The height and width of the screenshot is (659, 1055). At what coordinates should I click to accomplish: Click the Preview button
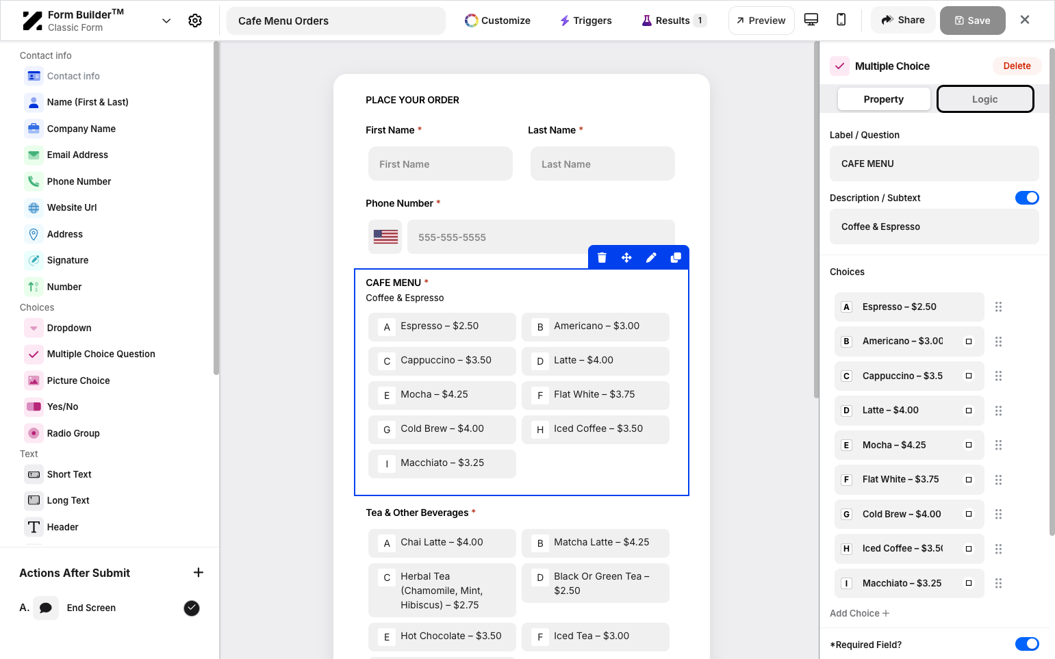(761, 21)
